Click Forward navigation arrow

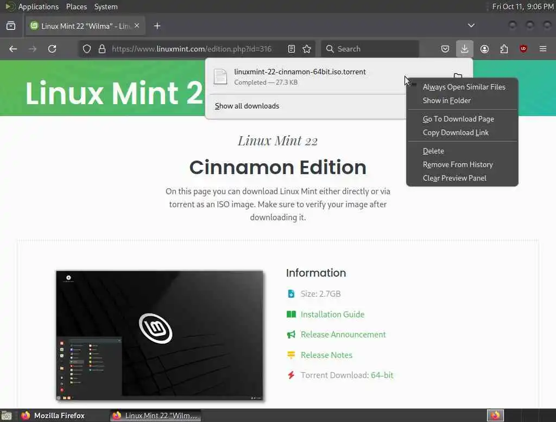click(x=33, y=49)
